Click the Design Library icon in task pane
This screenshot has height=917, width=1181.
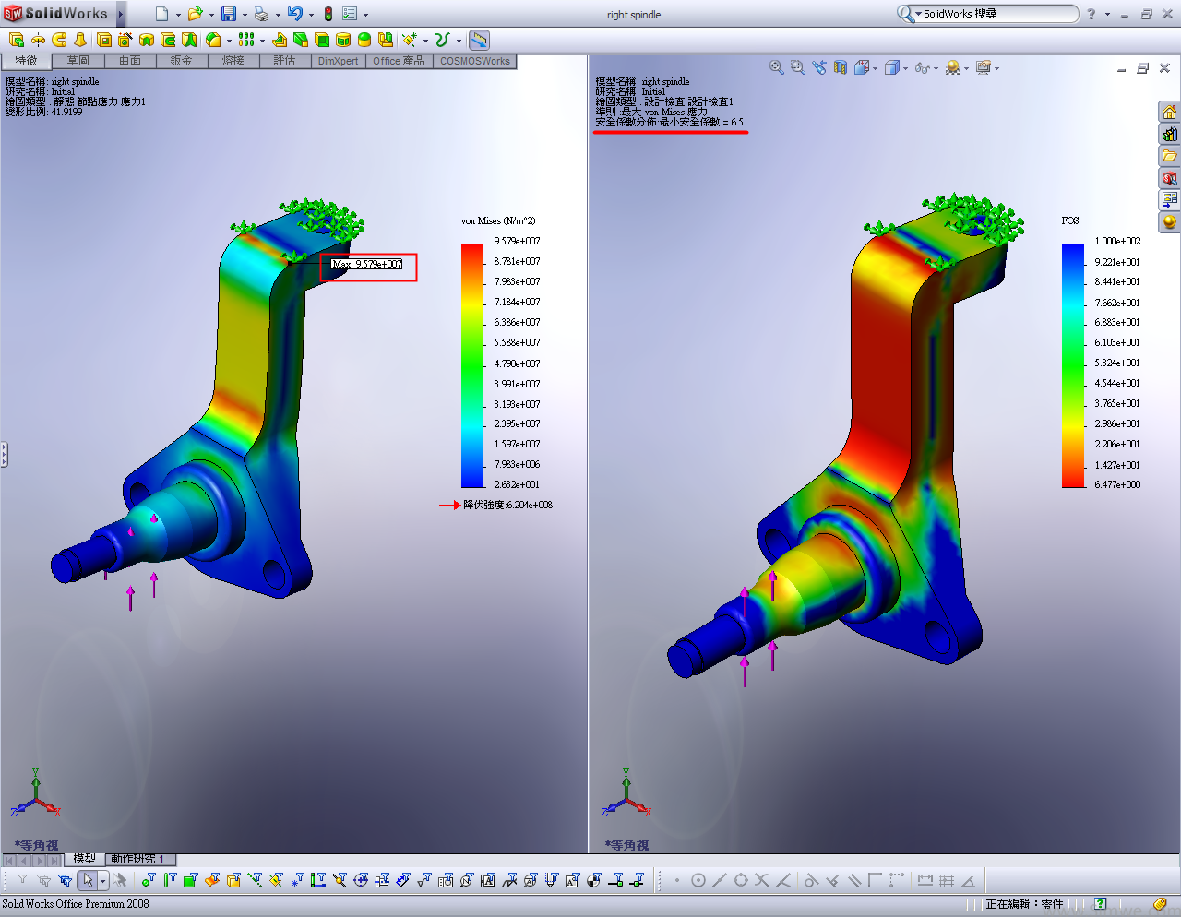tap(1169, 134)
